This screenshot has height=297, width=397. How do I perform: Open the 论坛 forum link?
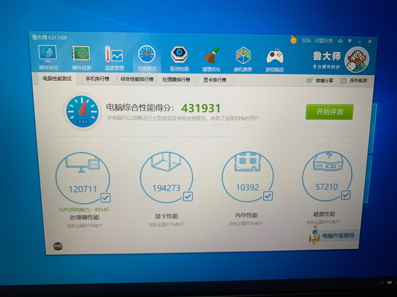tap(306, 40)
